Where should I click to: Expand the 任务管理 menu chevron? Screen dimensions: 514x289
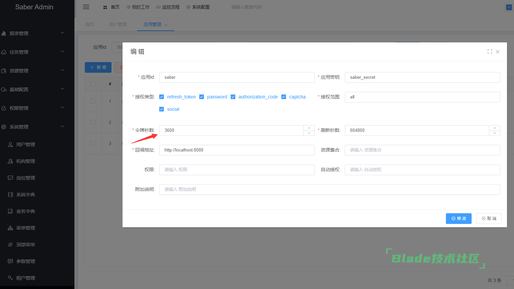click(62, 51)
